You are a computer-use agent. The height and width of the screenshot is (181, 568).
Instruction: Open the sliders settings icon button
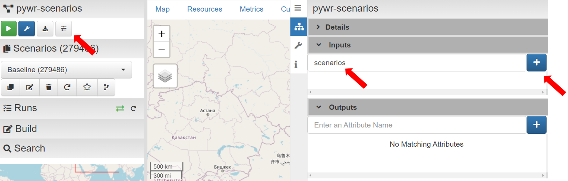(x=64, y=29)
